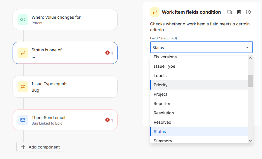Click the Add component button
The width and height of the screenshot is (262, 159).
click(x=40, y=147)
